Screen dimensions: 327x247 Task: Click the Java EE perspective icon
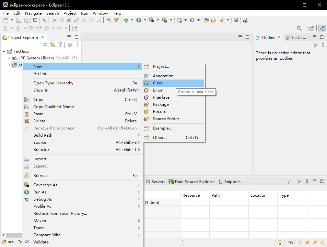coord(322,28)
